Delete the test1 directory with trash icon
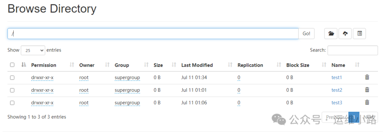The image size is (389, 135). (367, 77)
